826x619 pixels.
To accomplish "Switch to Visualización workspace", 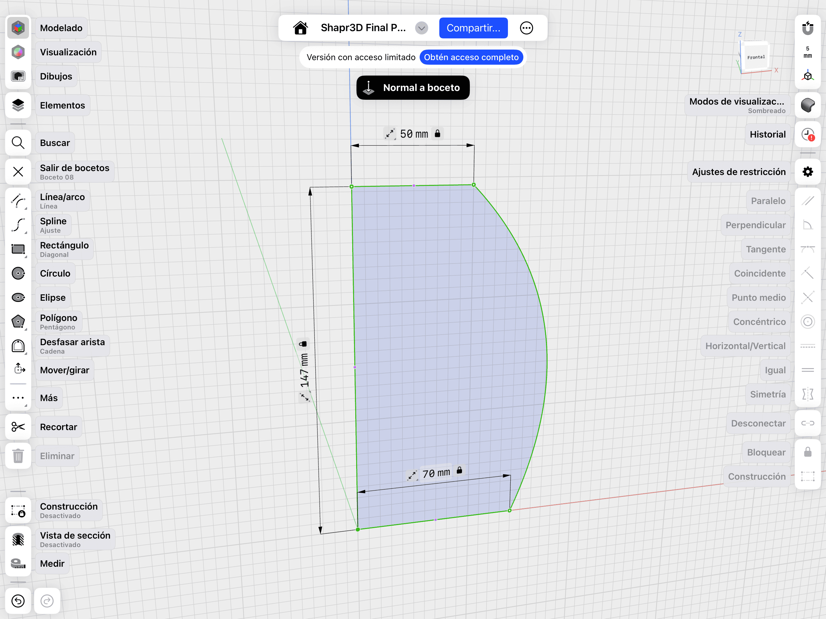I will (x=18, y=52).
